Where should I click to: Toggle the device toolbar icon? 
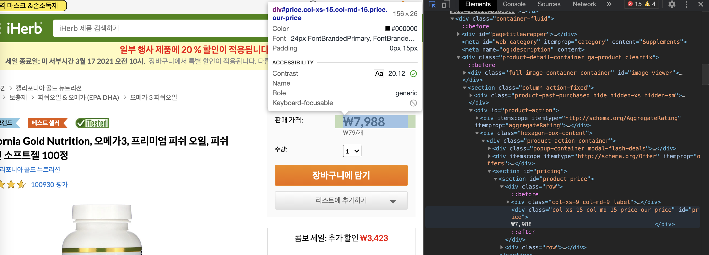(x=446, y=4)
